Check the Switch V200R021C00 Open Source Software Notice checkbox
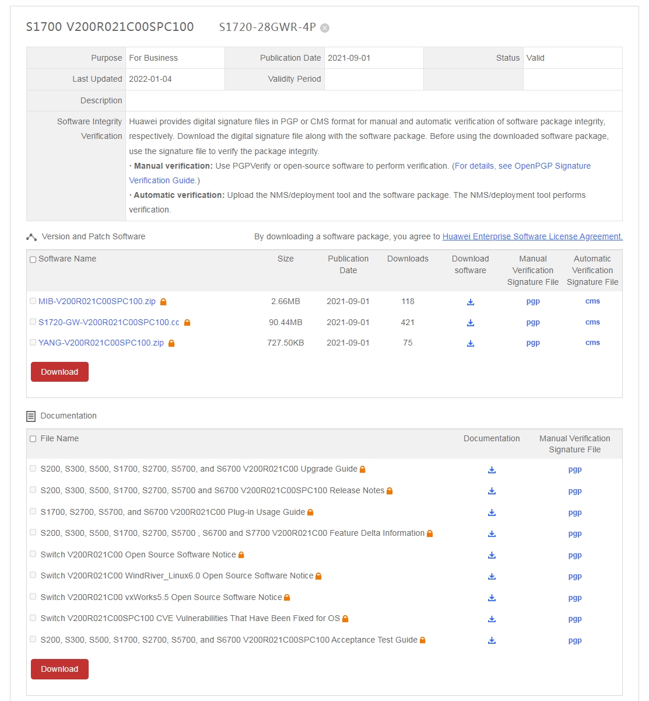 [33, 554]
